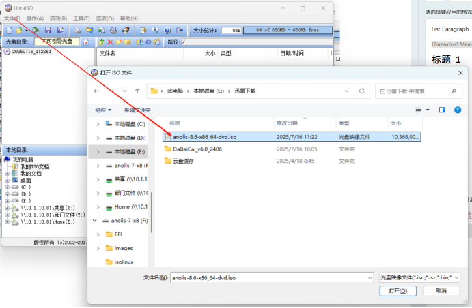Image resolution: width=472 pixels, height=308 pixels.
Task: Open the 文件(F) menu in UltraISO
Action: [x=12, y=18]
